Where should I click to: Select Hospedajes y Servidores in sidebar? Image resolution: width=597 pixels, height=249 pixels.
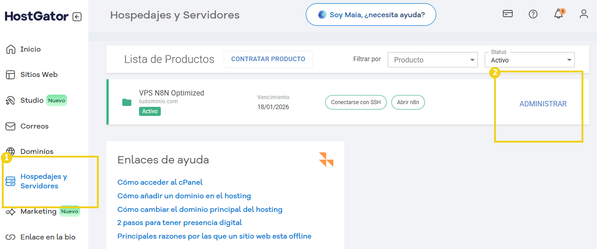coord(43,182)
